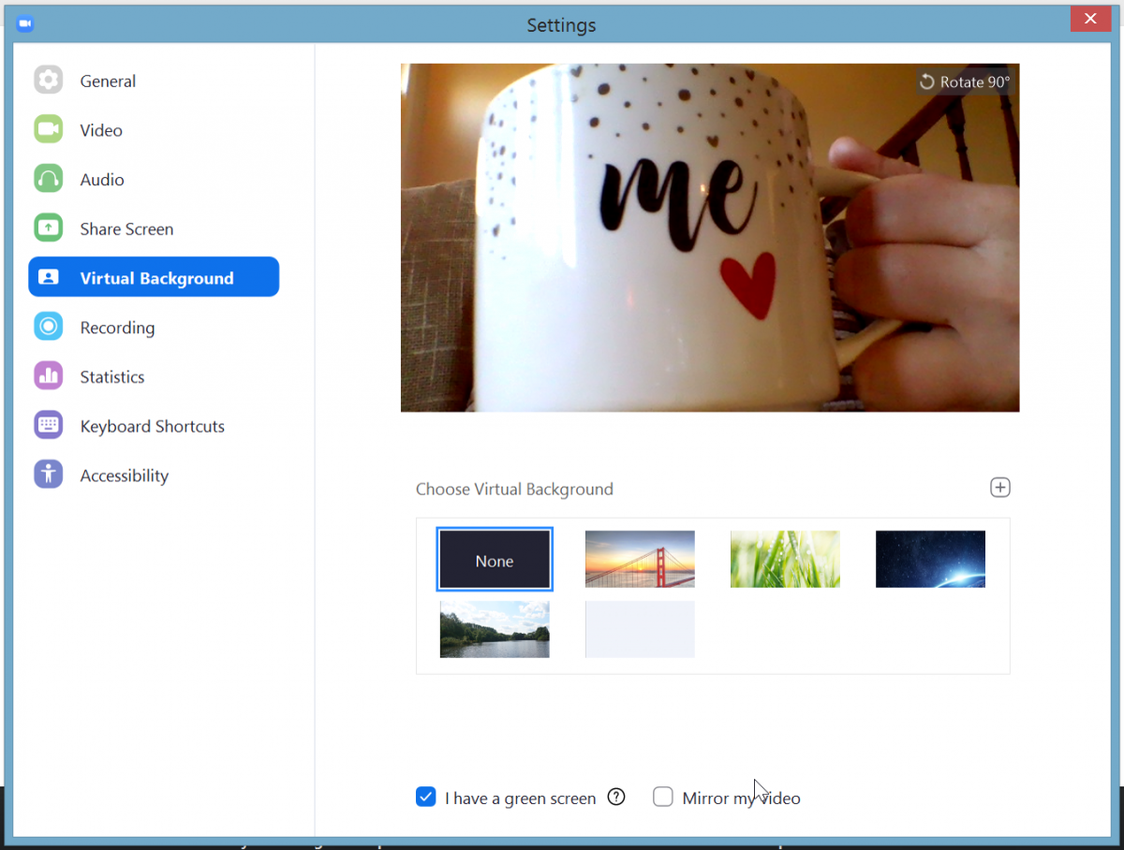The height and width of the screenshot is (850, 1124).
Task: Rotate the video preview 90 degrees
Action: click(x=965, y=82)
